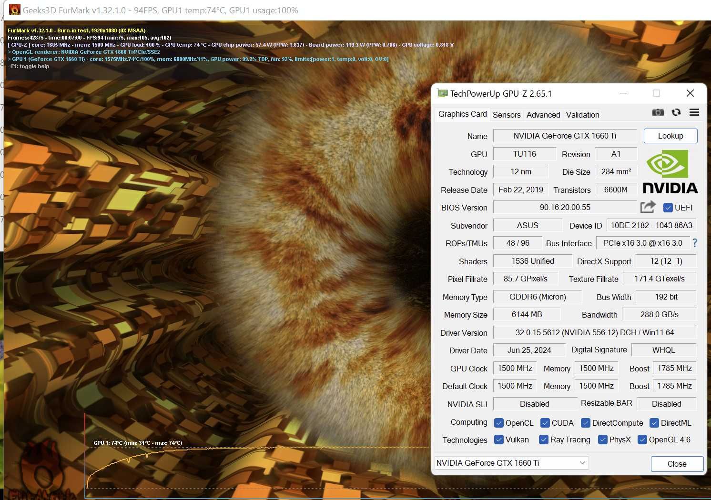Maximize the GPU-Z window
This screenshot has width=711, height=500.
(656, 93)
